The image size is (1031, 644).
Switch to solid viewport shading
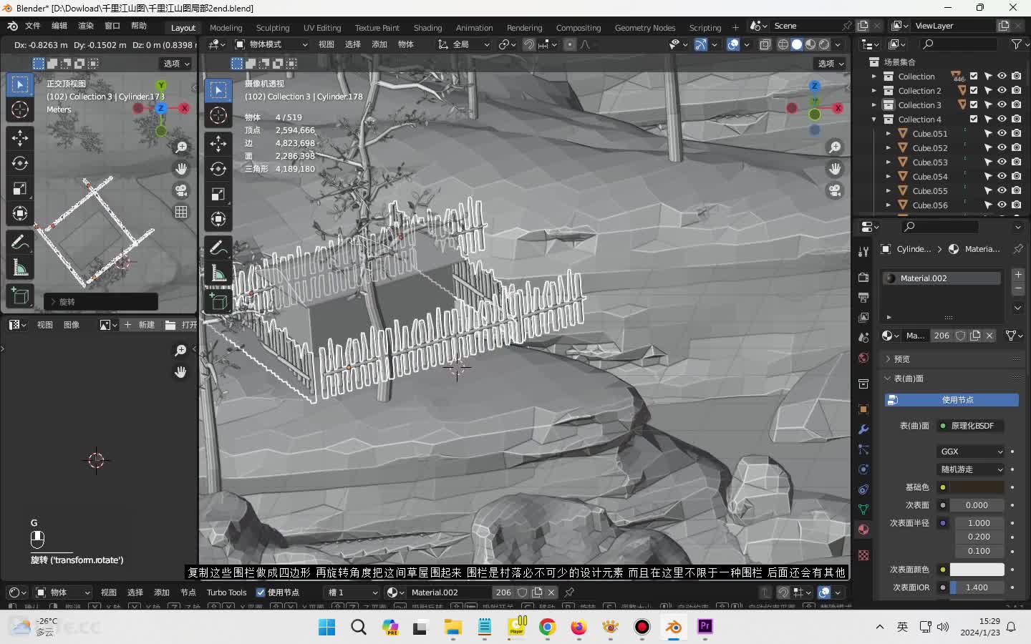coord(797,44)
